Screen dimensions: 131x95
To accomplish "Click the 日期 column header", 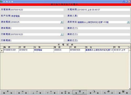I will 26,47.
